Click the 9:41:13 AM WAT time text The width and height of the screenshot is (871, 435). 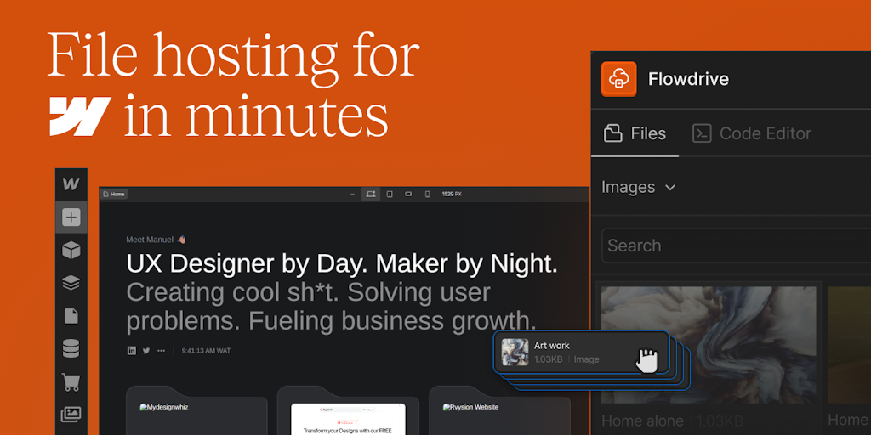click(x=206, y=351)
